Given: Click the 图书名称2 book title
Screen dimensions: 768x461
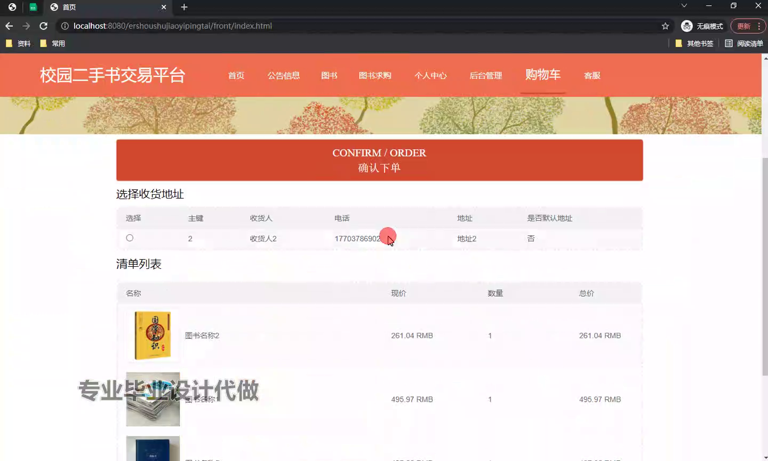Looking at the screenshot, I should point(202,336).
